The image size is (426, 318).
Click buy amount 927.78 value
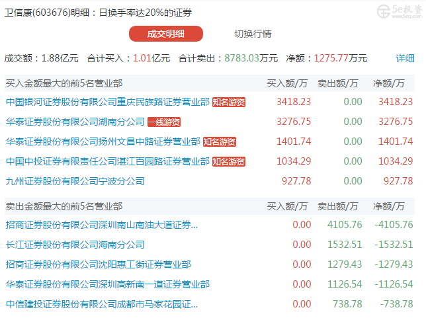coord(296,181)
